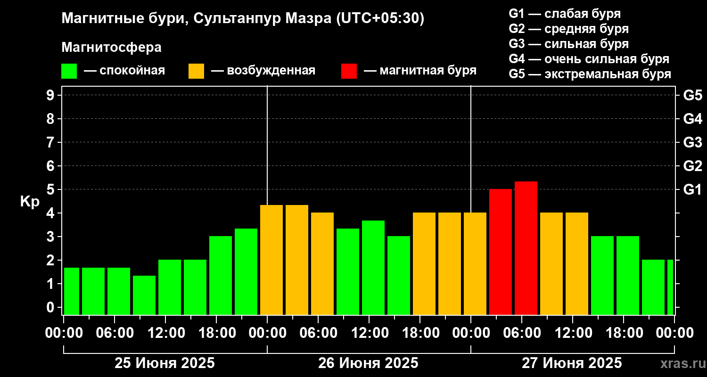Click the '— спокойная' legend label

pos(124,71)
